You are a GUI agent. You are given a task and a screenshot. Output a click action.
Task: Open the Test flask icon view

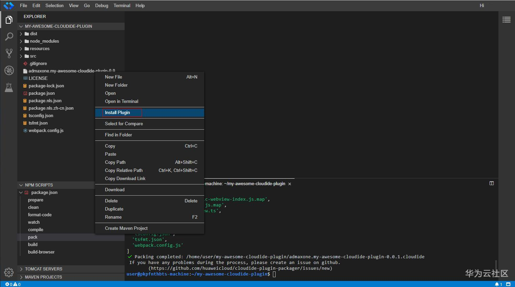pos(9,87)
